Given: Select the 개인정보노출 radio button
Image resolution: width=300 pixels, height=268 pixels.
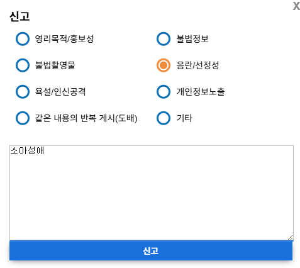Looking at the screenshot, I should click(x=164, y=92).
